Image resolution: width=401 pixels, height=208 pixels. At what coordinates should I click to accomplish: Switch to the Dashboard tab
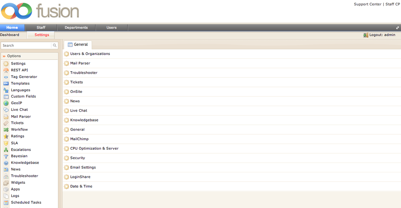click(10, 35)
